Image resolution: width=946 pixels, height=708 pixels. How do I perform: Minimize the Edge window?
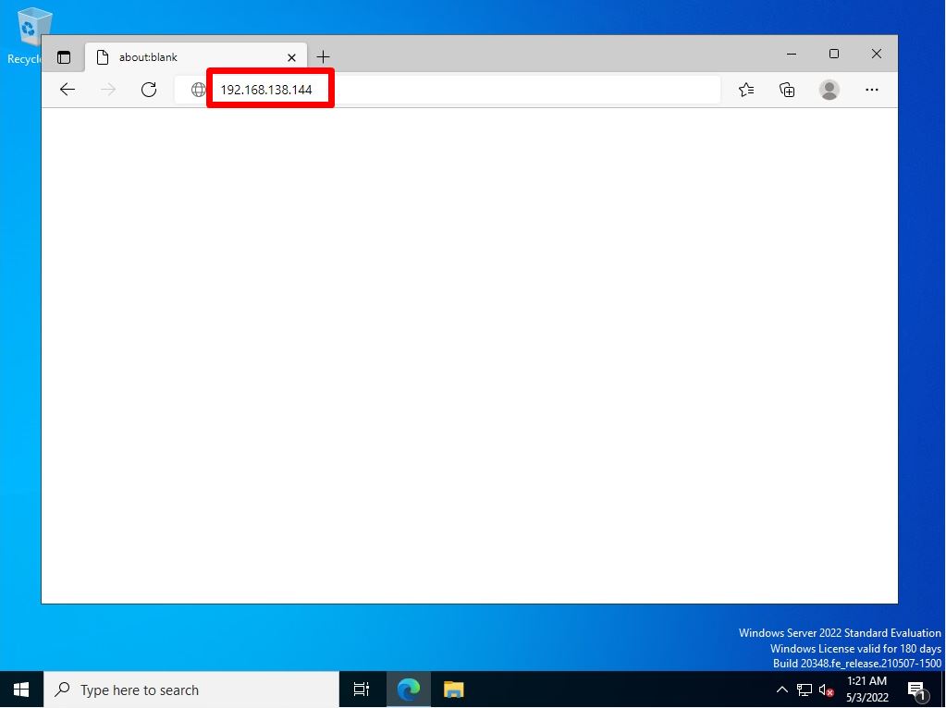792,55
